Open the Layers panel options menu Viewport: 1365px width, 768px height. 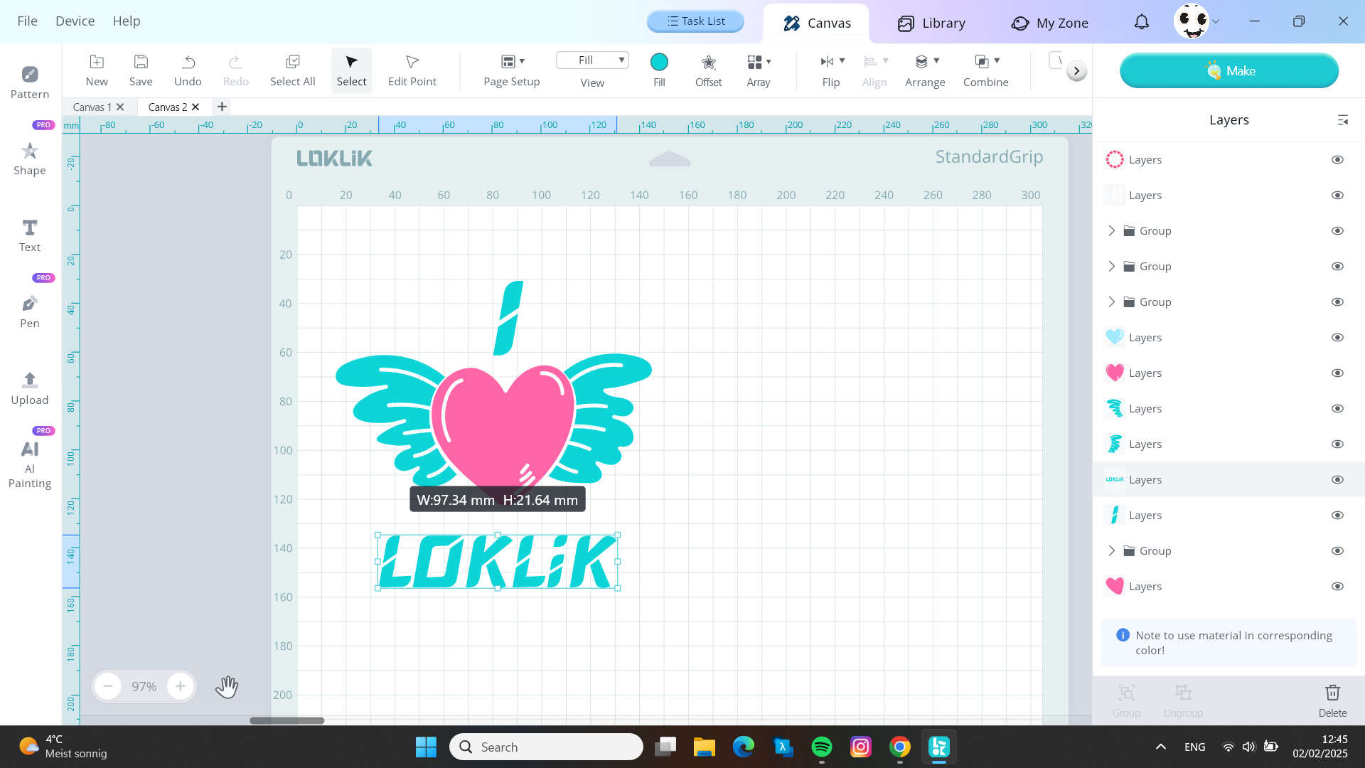point(1343,120)
